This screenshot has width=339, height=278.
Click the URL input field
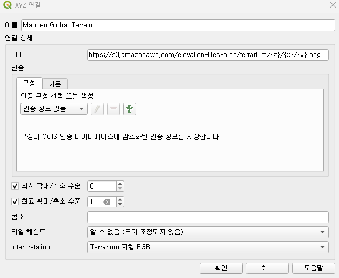pos(208,55)
